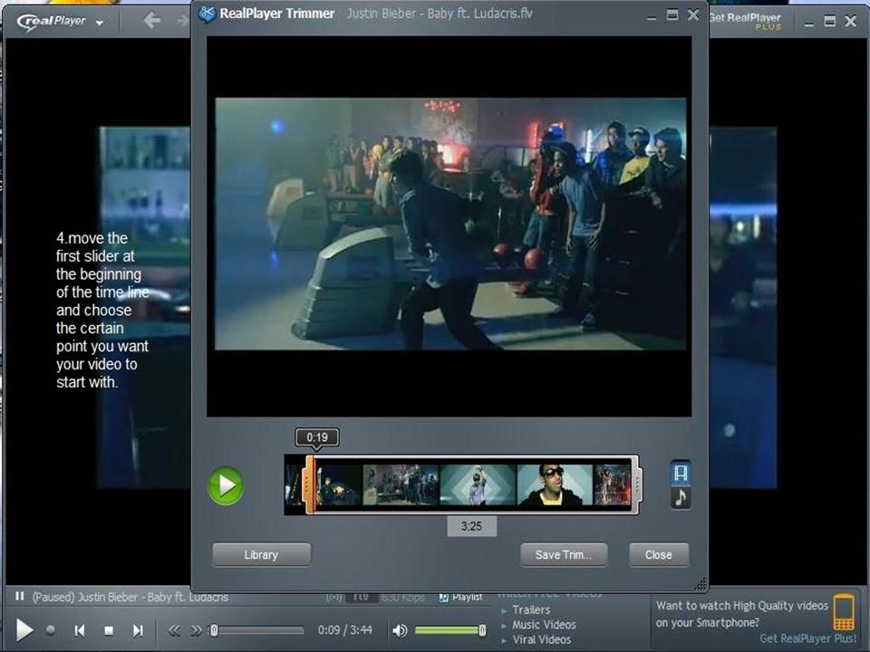
Task: Click the RealPlayer Trimmer scissors logo icon
Action: tap(207, 14)
